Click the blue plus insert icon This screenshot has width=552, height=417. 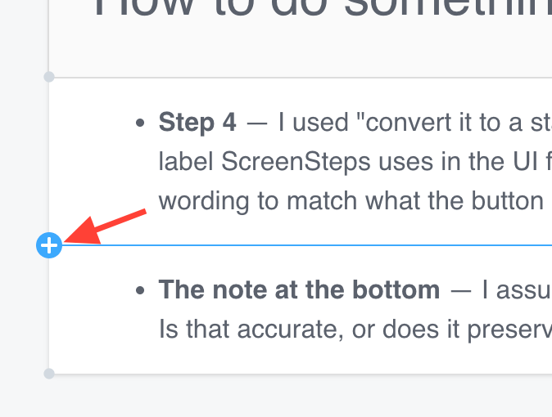point(49,244)
